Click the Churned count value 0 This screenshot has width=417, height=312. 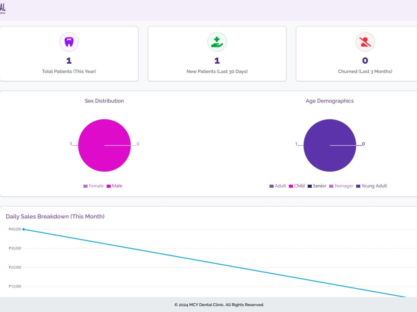(x=365, y=61)
